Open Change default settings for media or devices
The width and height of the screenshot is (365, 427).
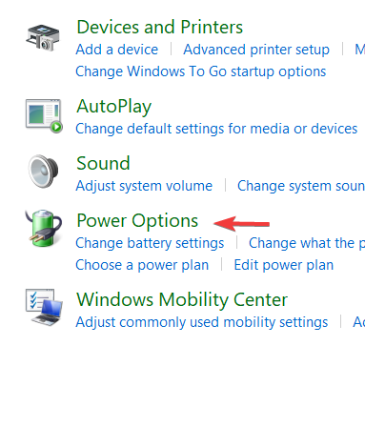[216, 129]
